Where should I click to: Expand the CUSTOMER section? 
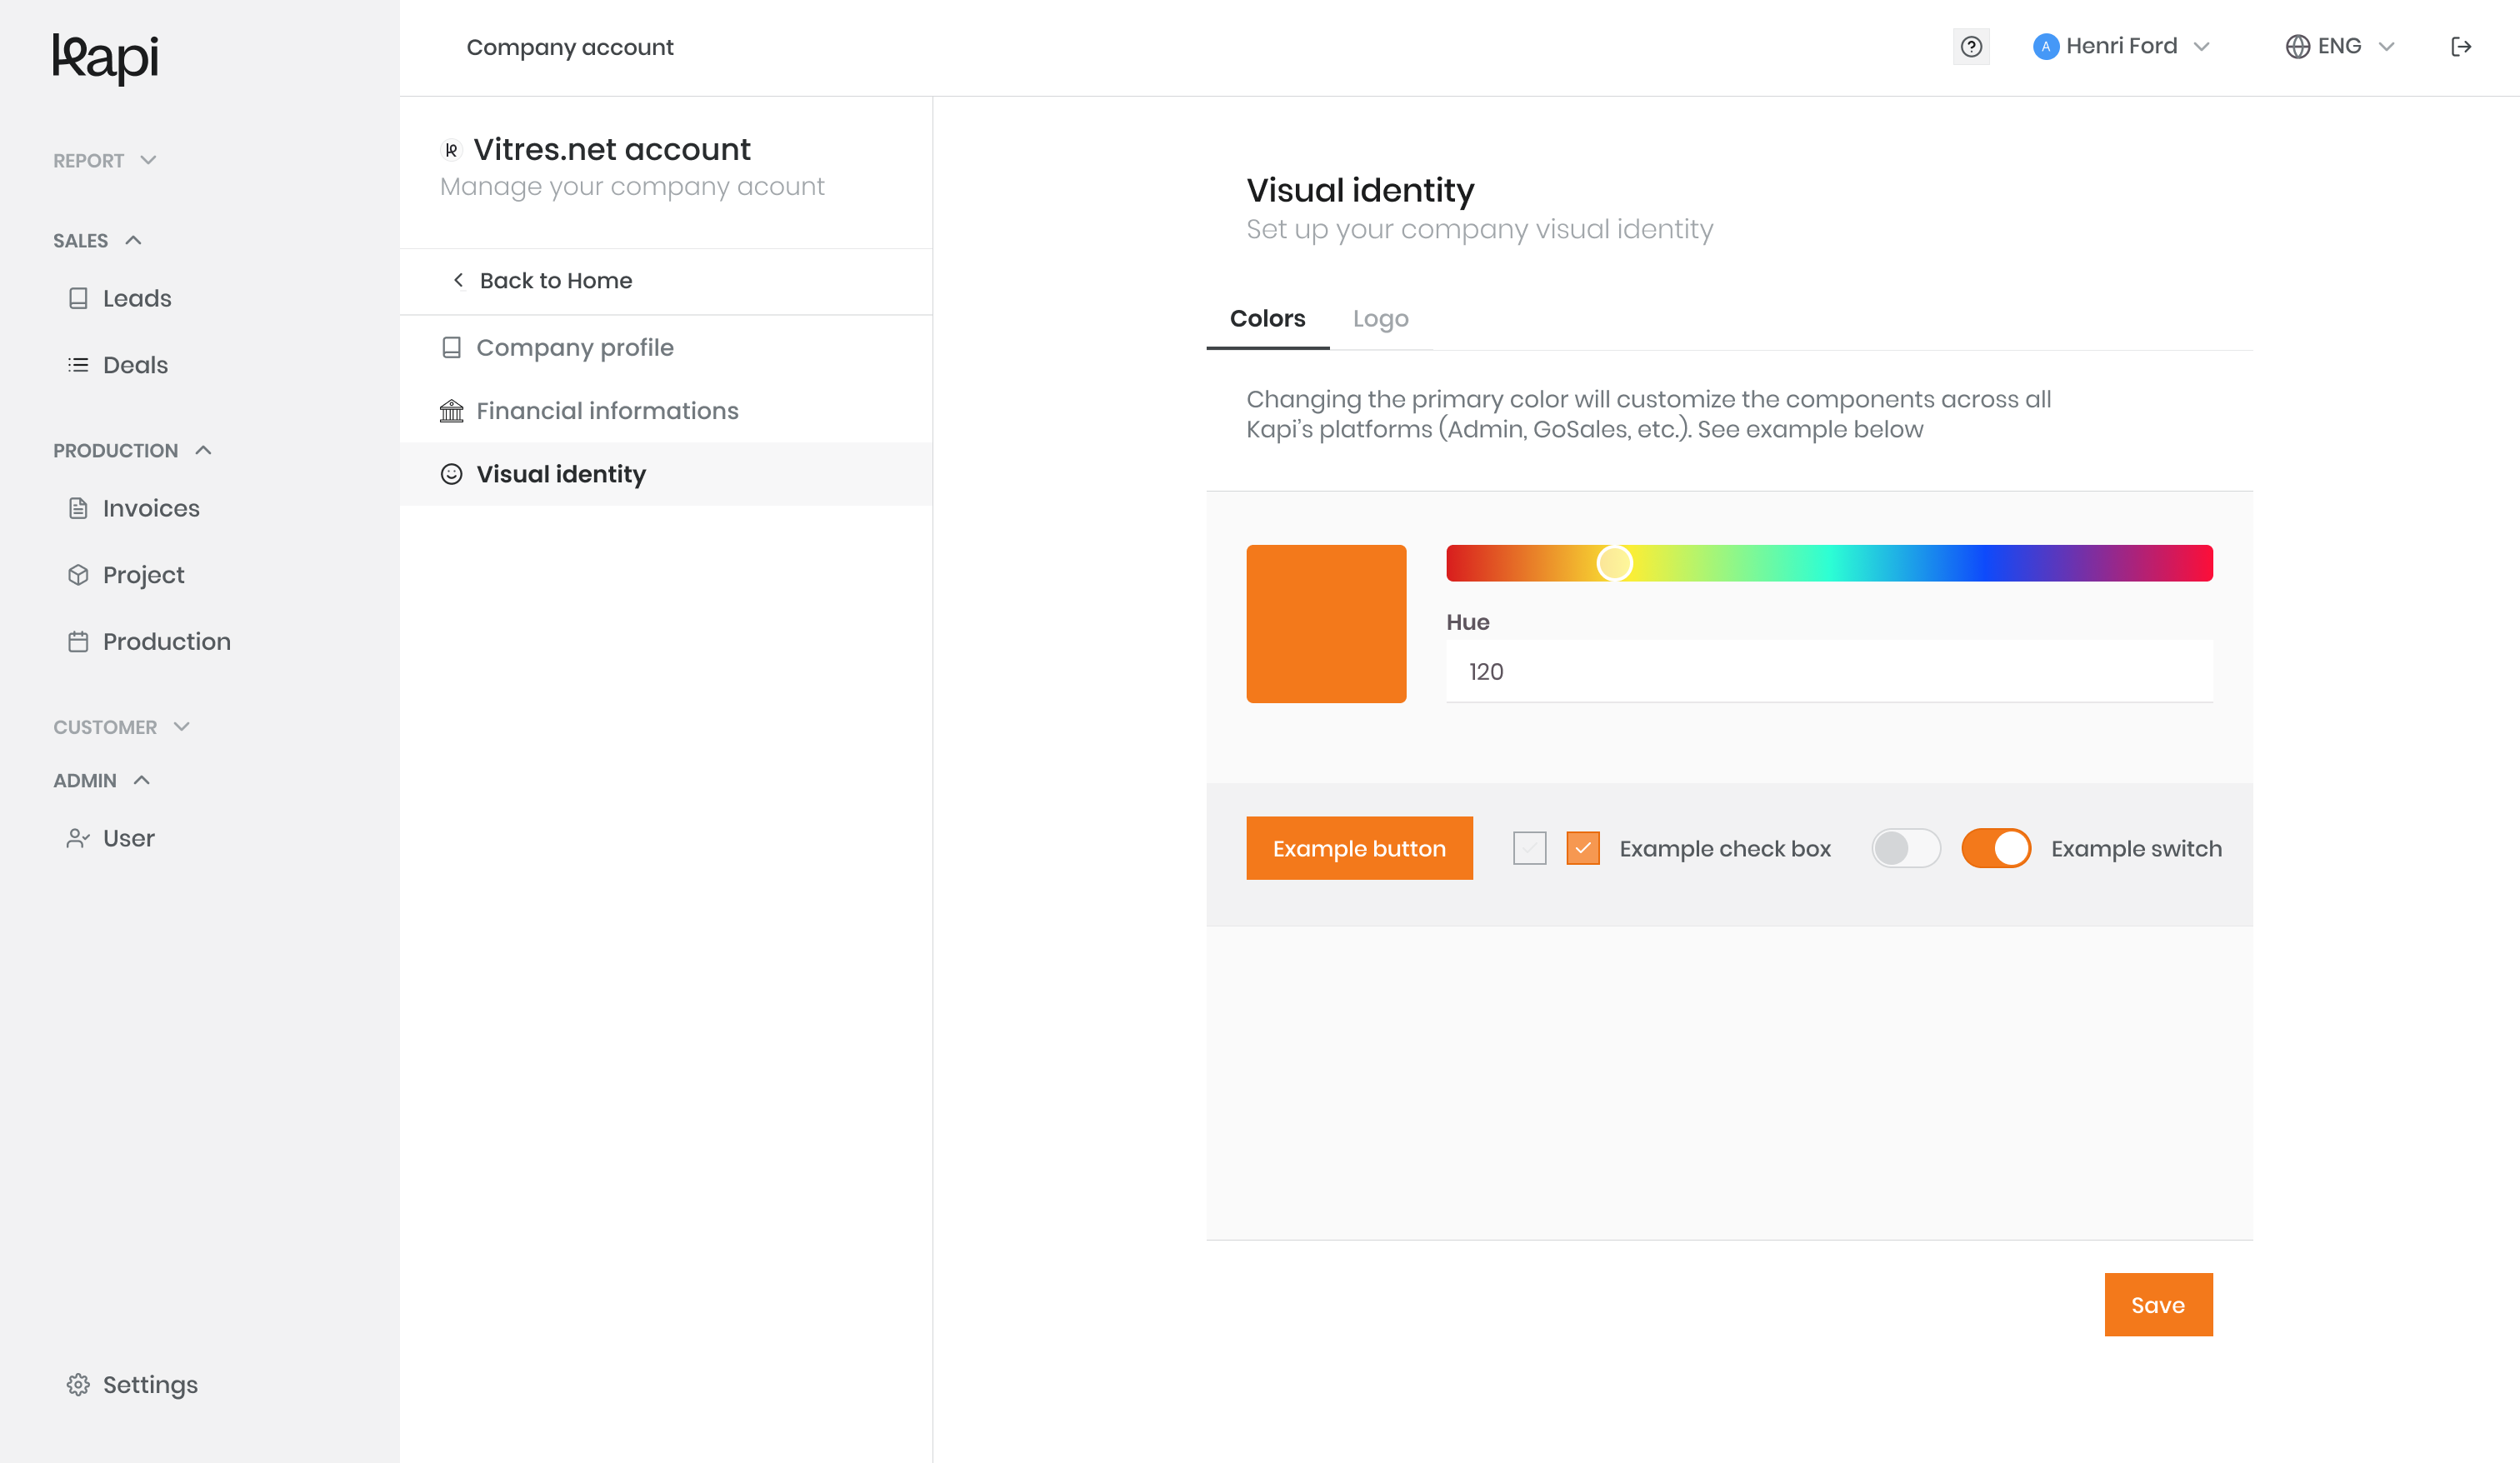[121, 727]
